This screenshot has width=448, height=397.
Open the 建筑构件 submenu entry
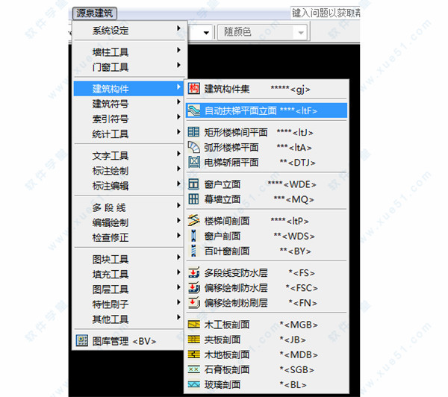pyautogui.click(x=128, y=89)
